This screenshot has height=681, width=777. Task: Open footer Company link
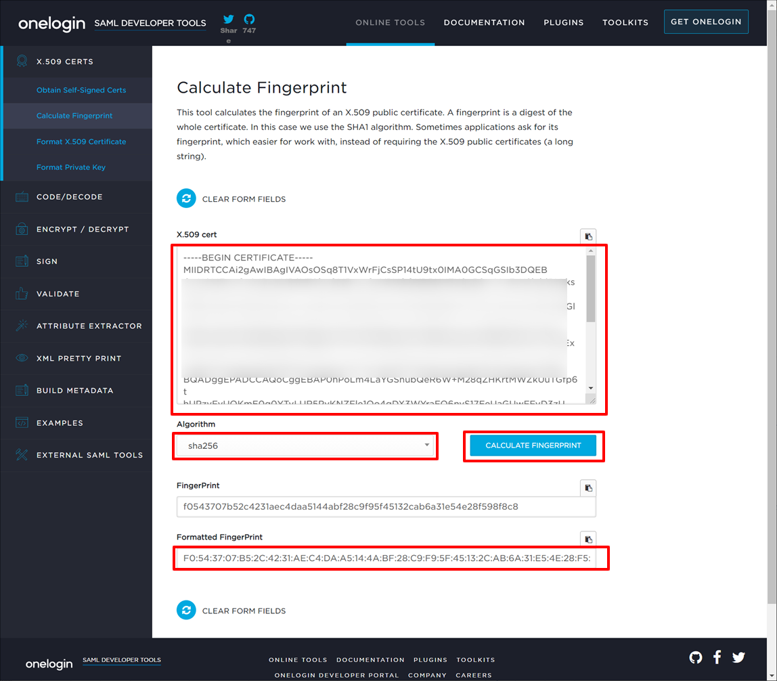pyautogui.click(x=427, y=675)
